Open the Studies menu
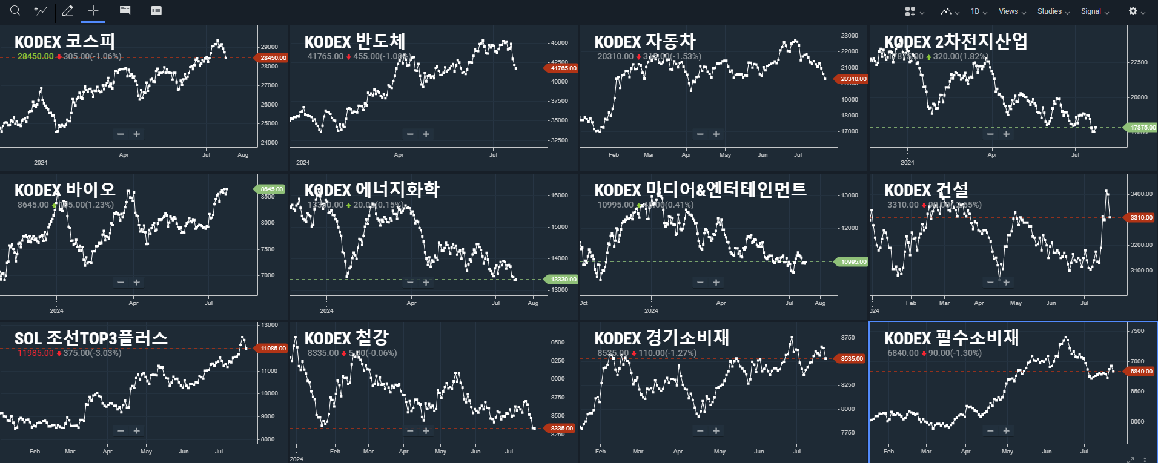Viewport: 1158px width, 463px height. (1053, 11)
